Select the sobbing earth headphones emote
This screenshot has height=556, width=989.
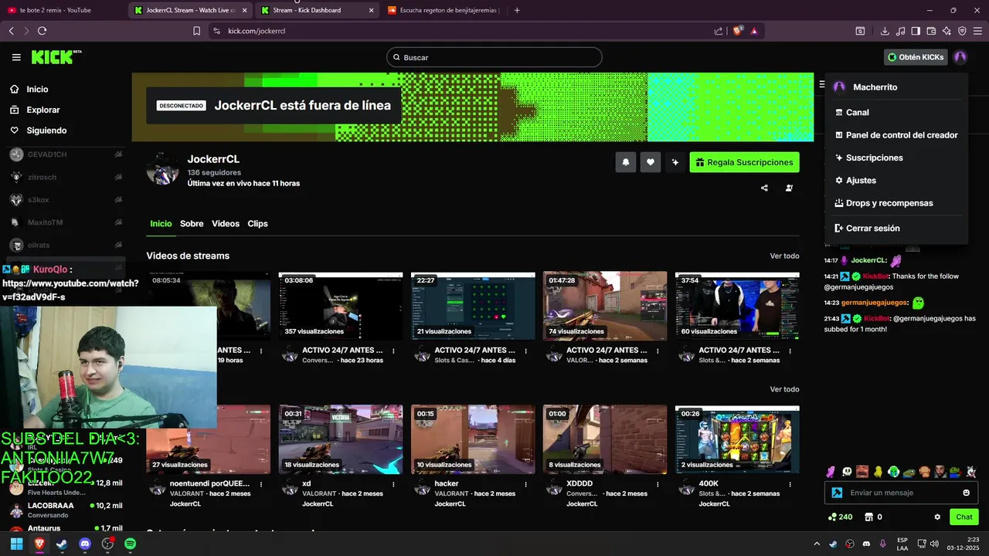(893, 471)
